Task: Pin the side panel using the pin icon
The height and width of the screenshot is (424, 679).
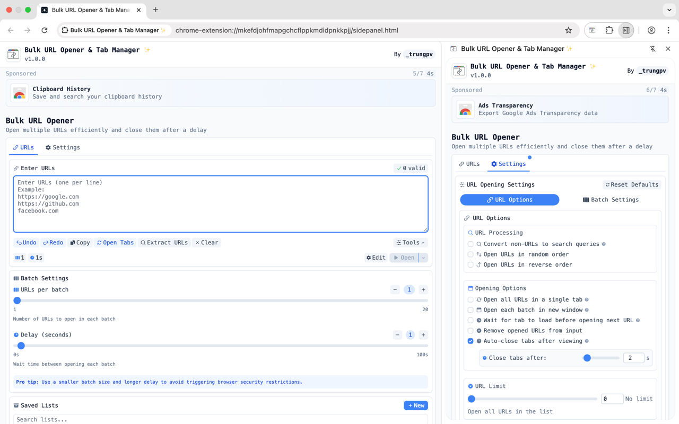Action: pyautogui.click(x=652, y=48)
